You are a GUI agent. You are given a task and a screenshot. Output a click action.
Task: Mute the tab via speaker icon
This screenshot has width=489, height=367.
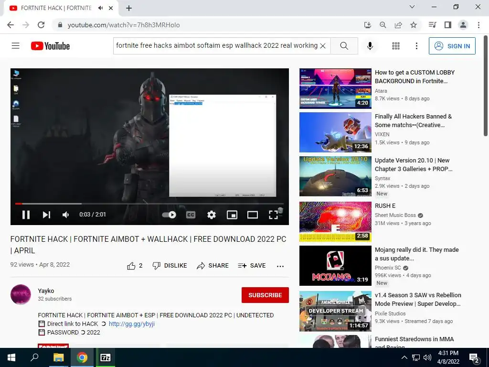(100, 8)
